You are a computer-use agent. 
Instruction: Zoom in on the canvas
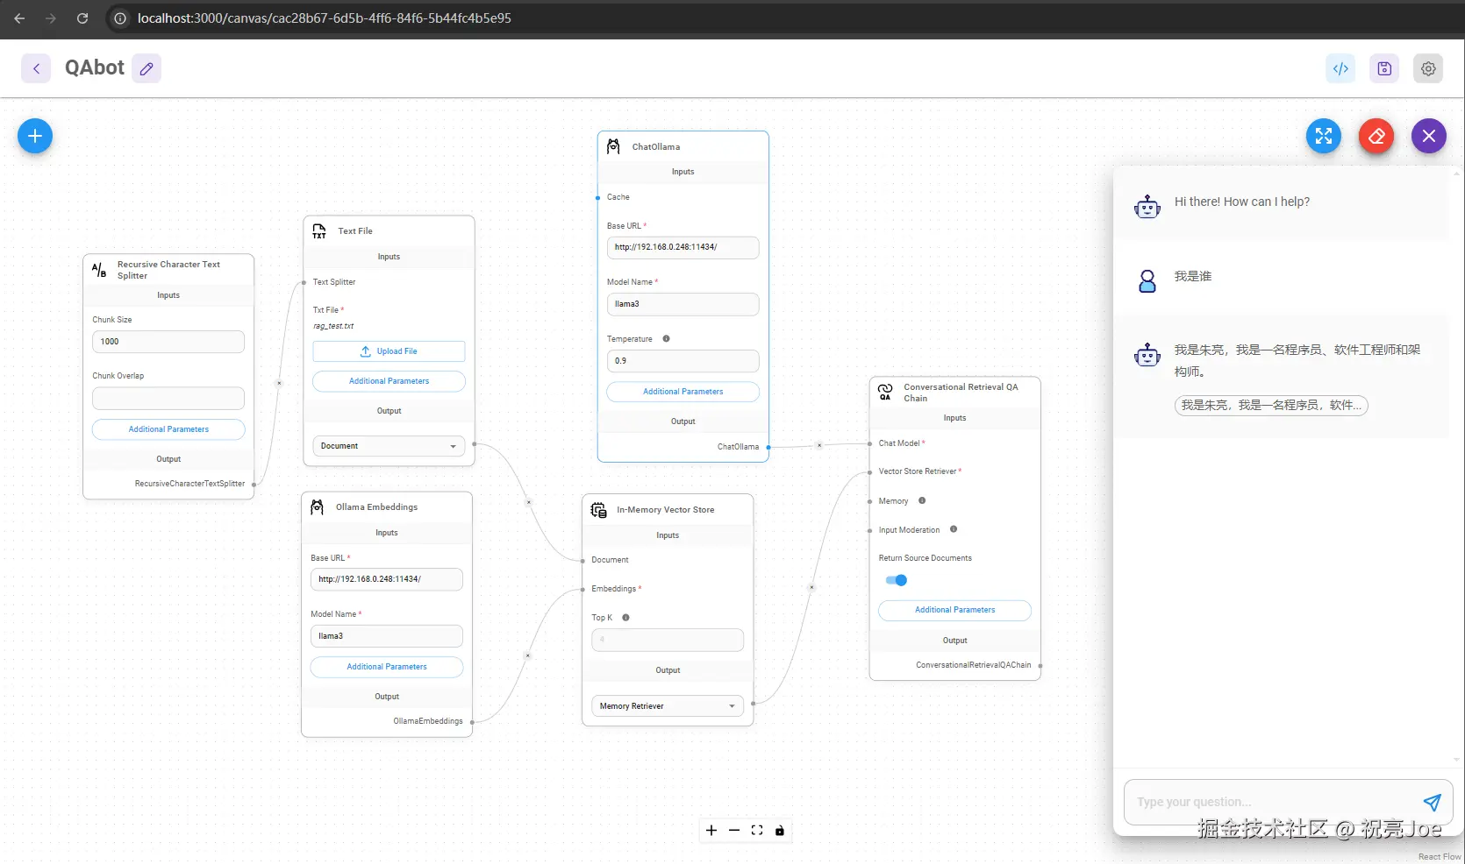[x=711, y=831]
